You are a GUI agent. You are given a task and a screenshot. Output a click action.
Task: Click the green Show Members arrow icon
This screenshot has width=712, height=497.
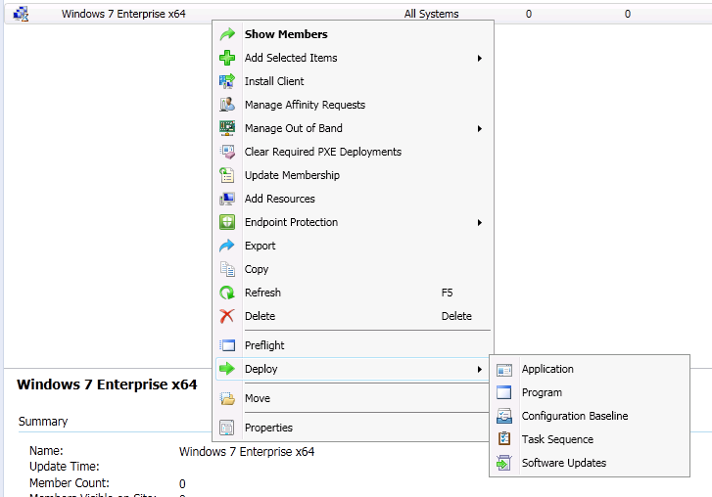click(x=227, y=34)
